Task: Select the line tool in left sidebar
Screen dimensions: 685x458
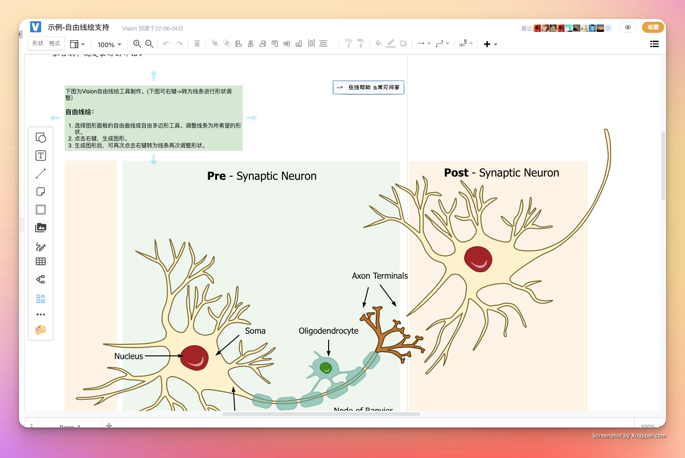Action: pos(41,173)
